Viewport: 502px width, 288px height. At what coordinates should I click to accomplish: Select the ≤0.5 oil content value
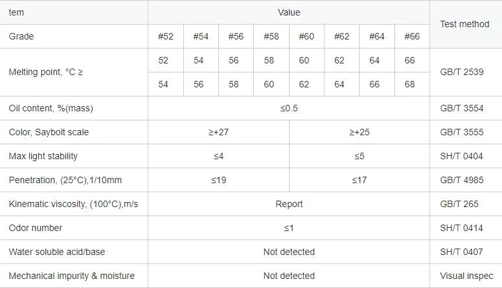(289, 108)
